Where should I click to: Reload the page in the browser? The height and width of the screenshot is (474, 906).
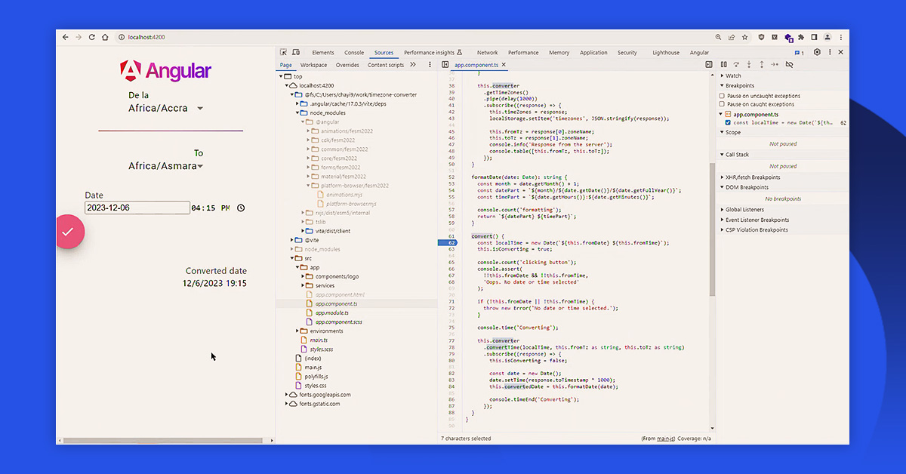click(92, 37)
